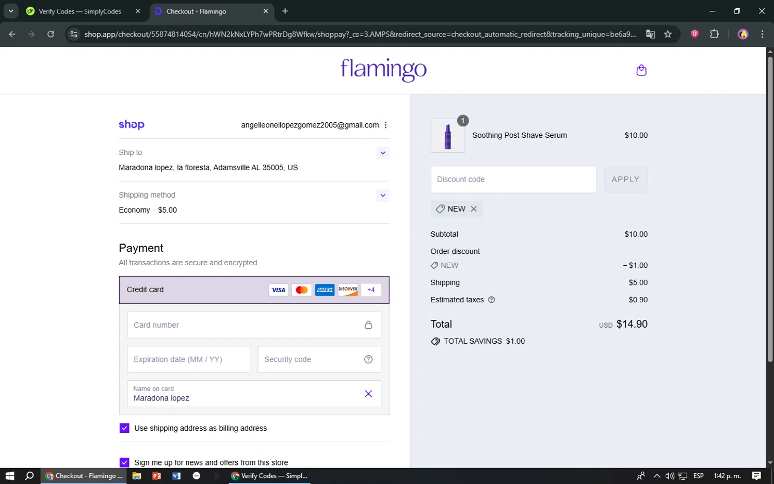Expand the Ship to section
This screenshot has height=484, width=774.
(x=383, y=153)
